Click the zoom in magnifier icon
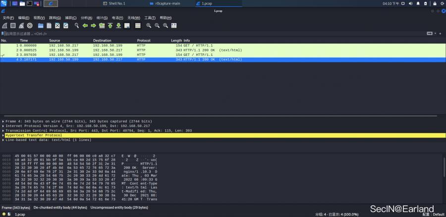This screenshot has height=217, width=446. click(149, 25)
